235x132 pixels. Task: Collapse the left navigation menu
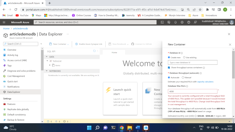pyautogui.click(x=41, y=44)
